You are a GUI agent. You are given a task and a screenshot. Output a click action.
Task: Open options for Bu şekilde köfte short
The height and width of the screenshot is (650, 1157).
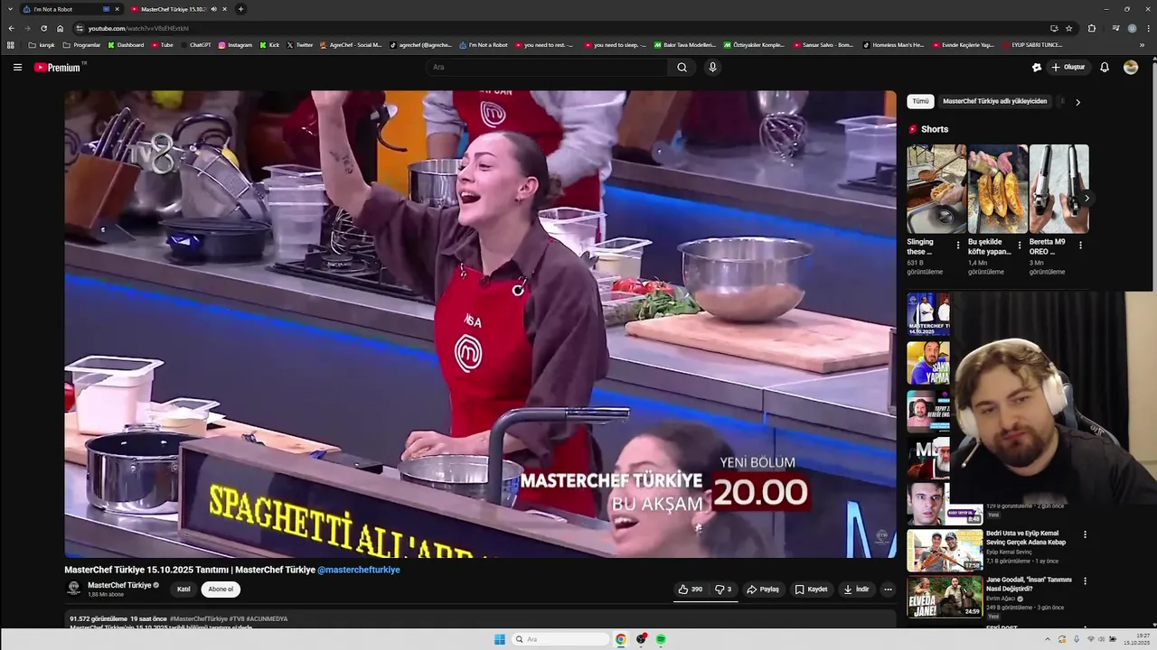pyautogui.click(x=1020, y=245)
